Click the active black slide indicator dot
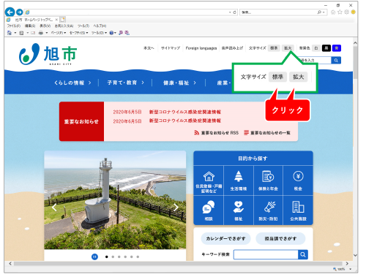366x274 pixels. pos(106,256)
